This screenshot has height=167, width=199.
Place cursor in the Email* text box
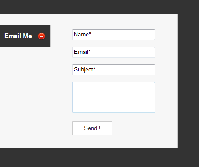tap(114, 52)
